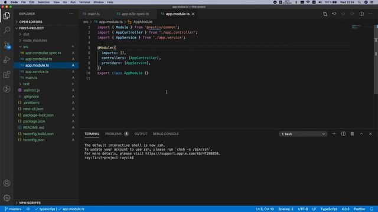The width and height of the screenshot is (378, 212).
Task: Open the File menu
Action: click(x=24, y=2)
